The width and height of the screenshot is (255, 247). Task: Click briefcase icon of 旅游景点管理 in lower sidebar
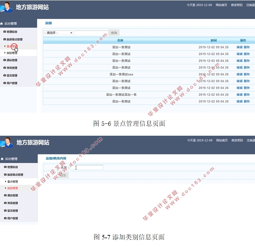pos(5,174)
